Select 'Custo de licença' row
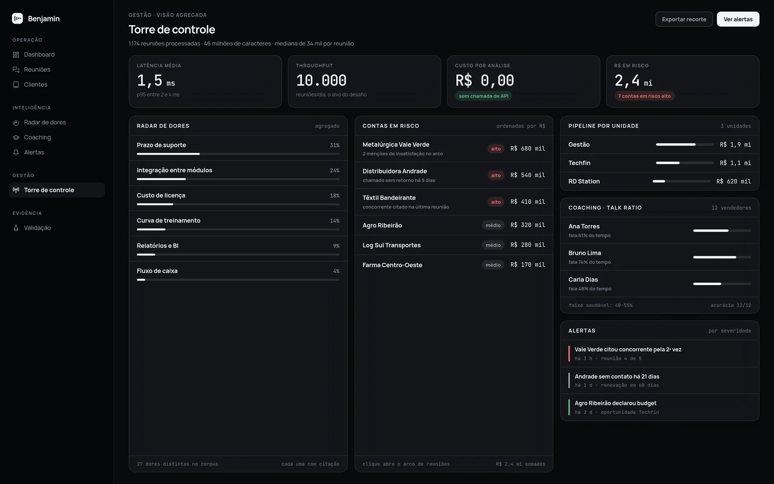The height and width of the screenshot is (484, 774). pos(238,198)
